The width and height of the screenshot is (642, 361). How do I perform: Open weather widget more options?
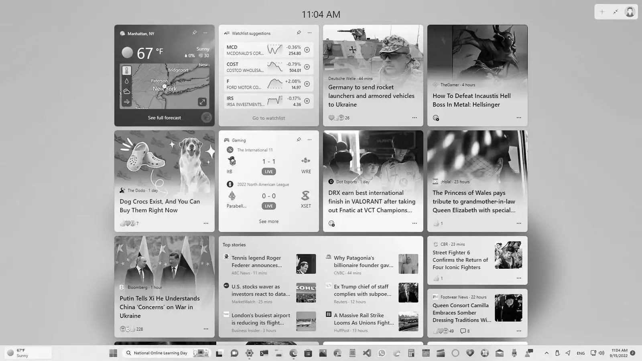[x=205, y=33]
